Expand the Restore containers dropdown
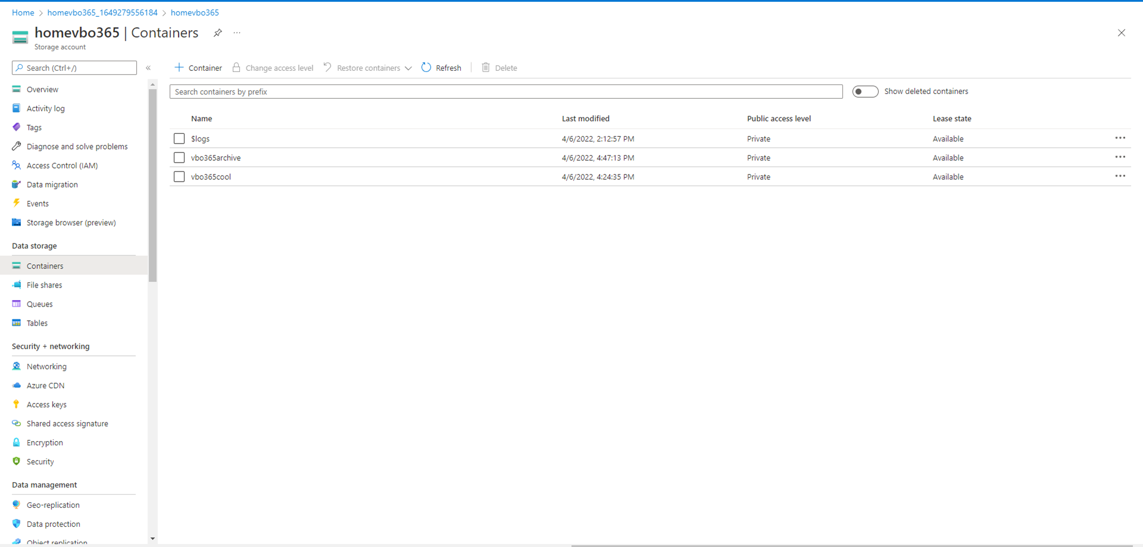The height and width of the screenshot is (547, 1143). tap(408, 68)
